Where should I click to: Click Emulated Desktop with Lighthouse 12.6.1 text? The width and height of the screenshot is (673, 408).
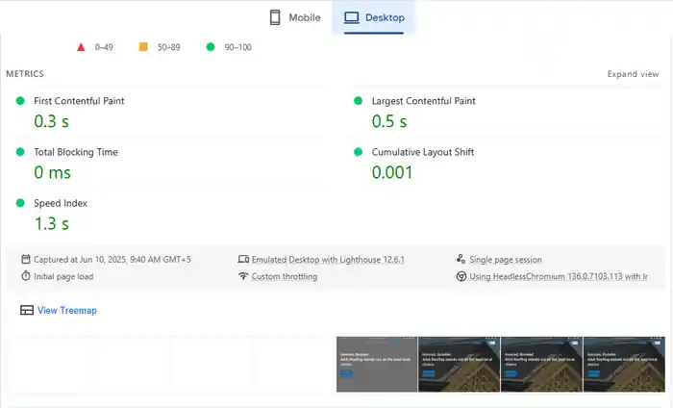pyautogui.click(x=328, y=260)
